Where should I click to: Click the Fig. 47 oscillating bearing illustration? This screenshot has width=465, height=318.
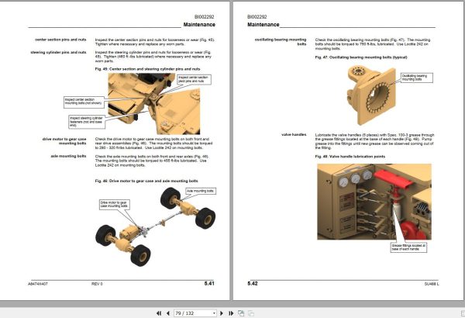click(371, 95)
